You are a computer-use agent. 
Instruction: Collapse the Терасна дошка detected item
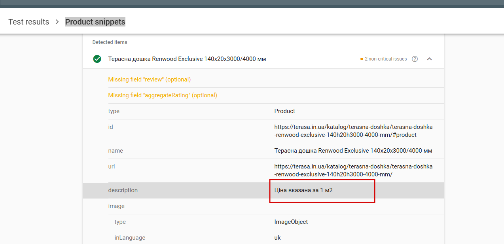(429, 59)
